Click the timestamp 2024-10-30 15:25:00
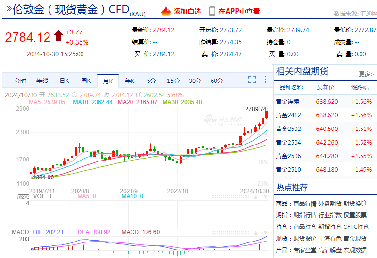377x258 pixels. point(55,54)
